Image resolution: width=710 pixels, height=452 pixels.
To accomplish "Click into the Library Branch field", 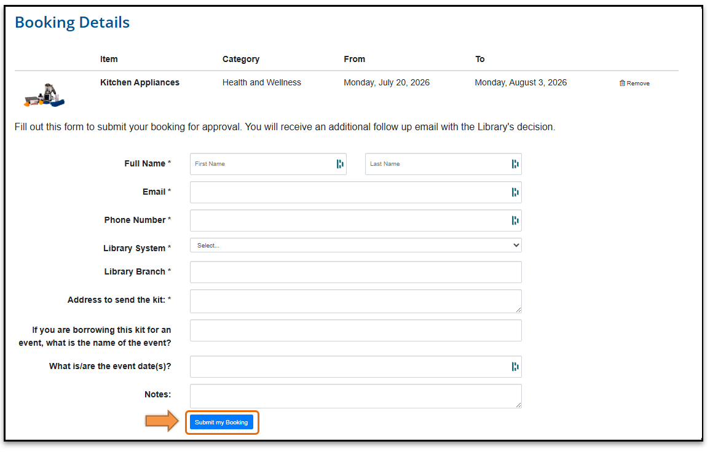I will click(355, 272).
